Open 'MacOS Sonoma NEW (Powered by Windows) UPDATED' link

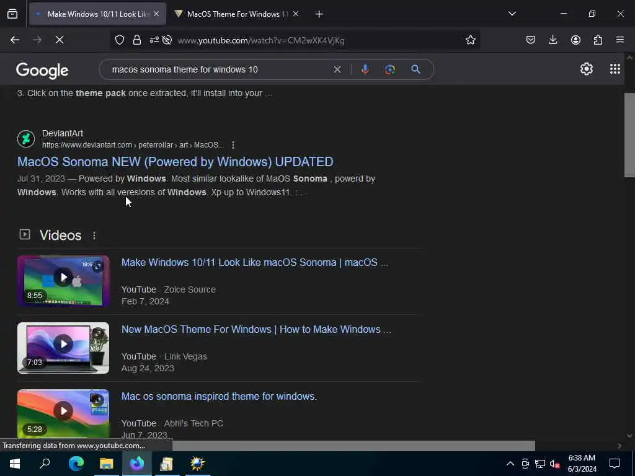(175, 162)
